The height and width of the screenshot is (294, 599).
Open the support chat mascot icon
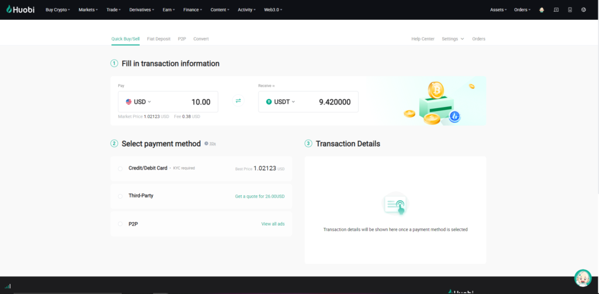pyautogui.click(x=583, y=278)
